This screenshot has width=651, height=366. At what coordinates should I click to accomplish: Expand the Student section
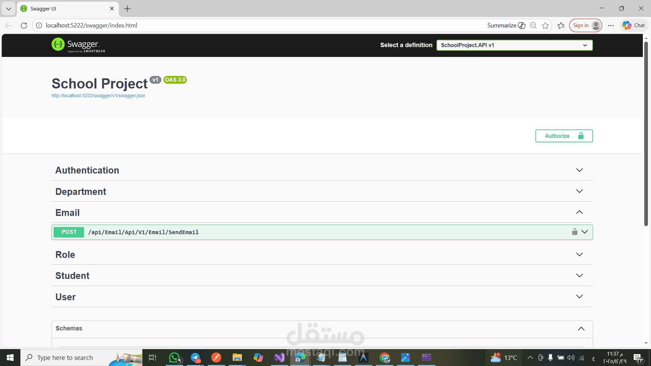(322, 276)
